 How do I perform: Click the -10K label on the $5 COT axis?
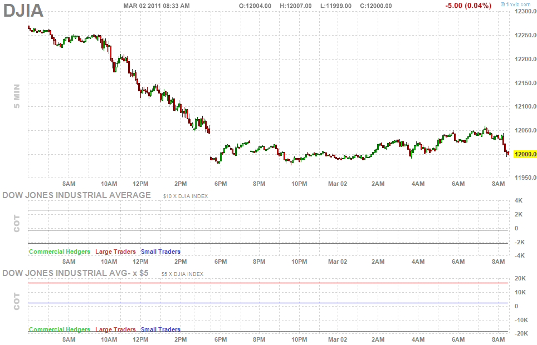521,320
